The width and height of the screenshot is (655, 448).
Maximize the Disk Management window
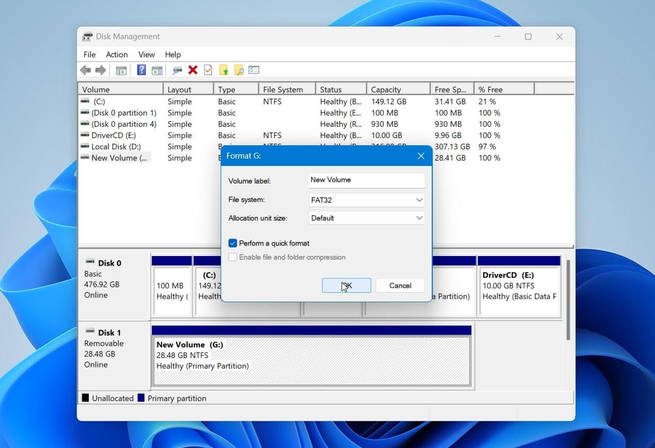(x=528, y=37)
